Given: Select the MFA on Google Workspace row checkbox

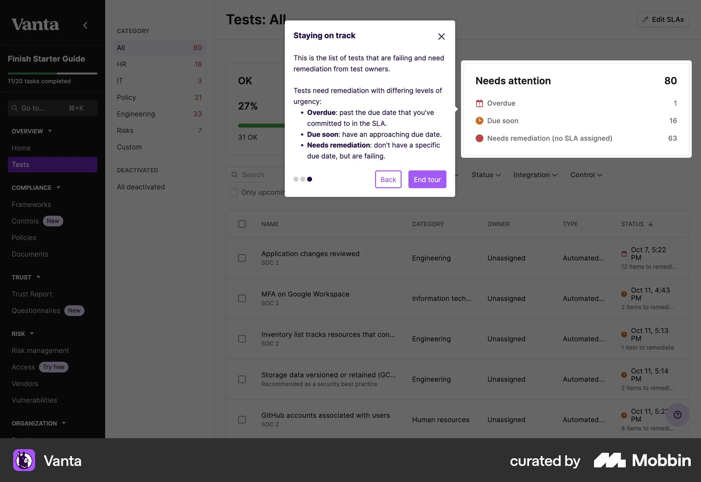Looking at the screenshot, I should tap(242, 298).
